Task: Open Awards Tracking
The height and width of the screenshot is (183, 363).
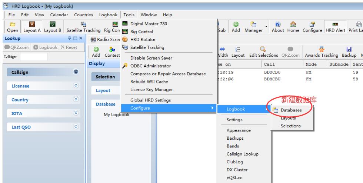Action: point(322,52)
